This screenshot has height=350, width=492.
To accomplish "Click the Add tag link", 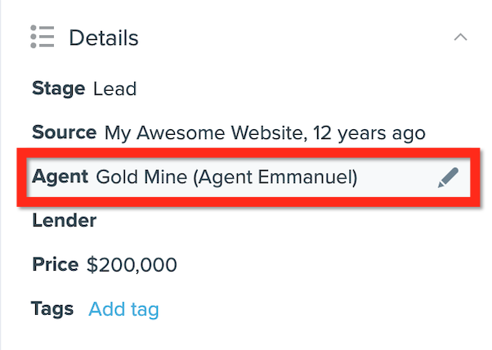I will (x=123, y=309).
